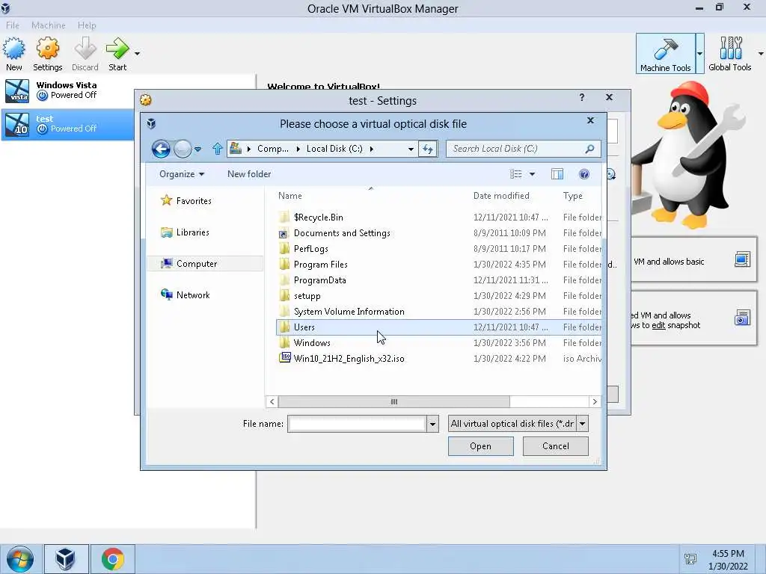The width and height of the screenshot is (766, 574).
Task: Click the New virtual machine icon
Action: pyautogui.click(x=13, y=54)
